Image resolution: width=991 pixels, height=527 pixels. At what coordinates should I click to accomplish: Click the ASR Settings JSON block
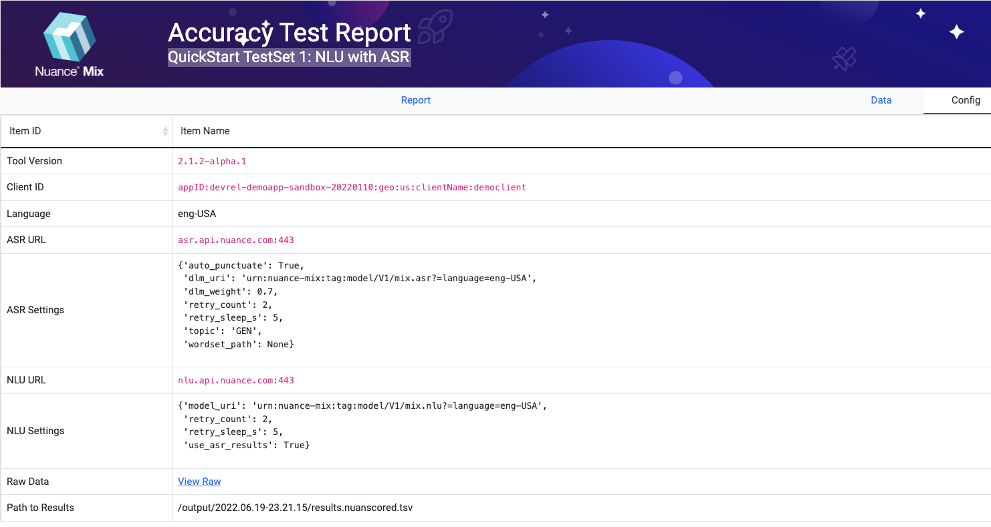pos(357,305)
